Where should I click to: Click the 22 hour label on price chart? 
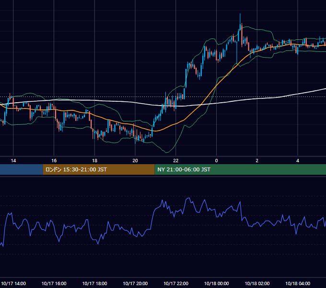[176, 161]
